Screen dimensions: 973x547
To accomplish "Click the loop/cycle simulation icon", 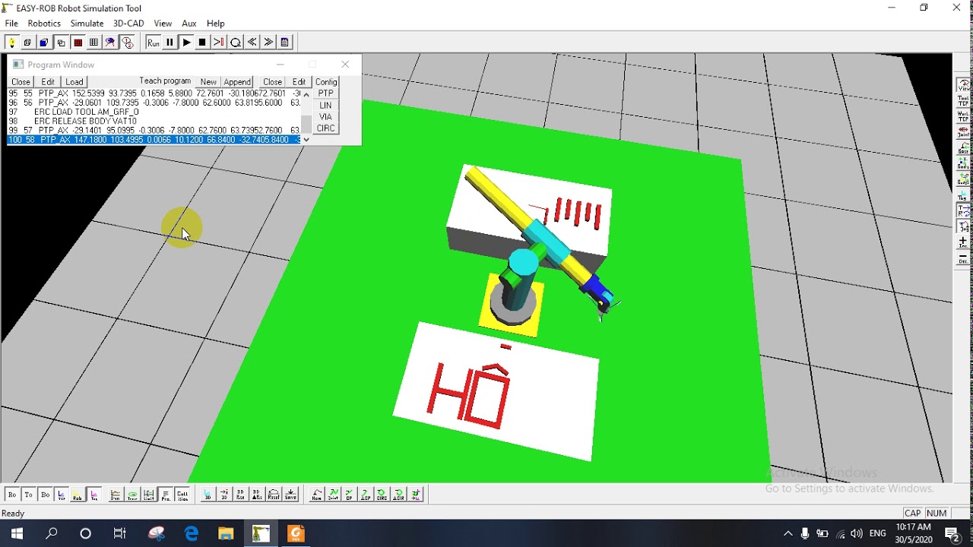I will 236,43.
